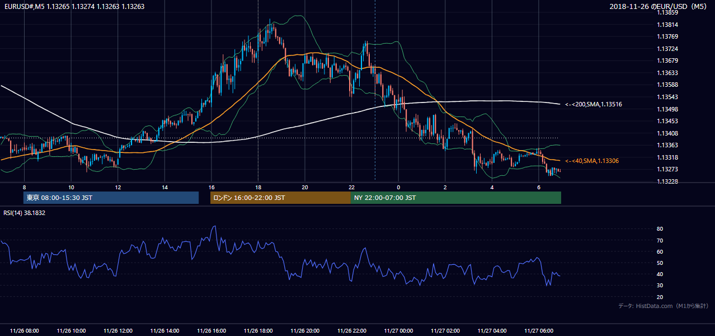Click the RSI 80 level label
The height and width of the screenshot is (336, 715).
tap(660, 229)
